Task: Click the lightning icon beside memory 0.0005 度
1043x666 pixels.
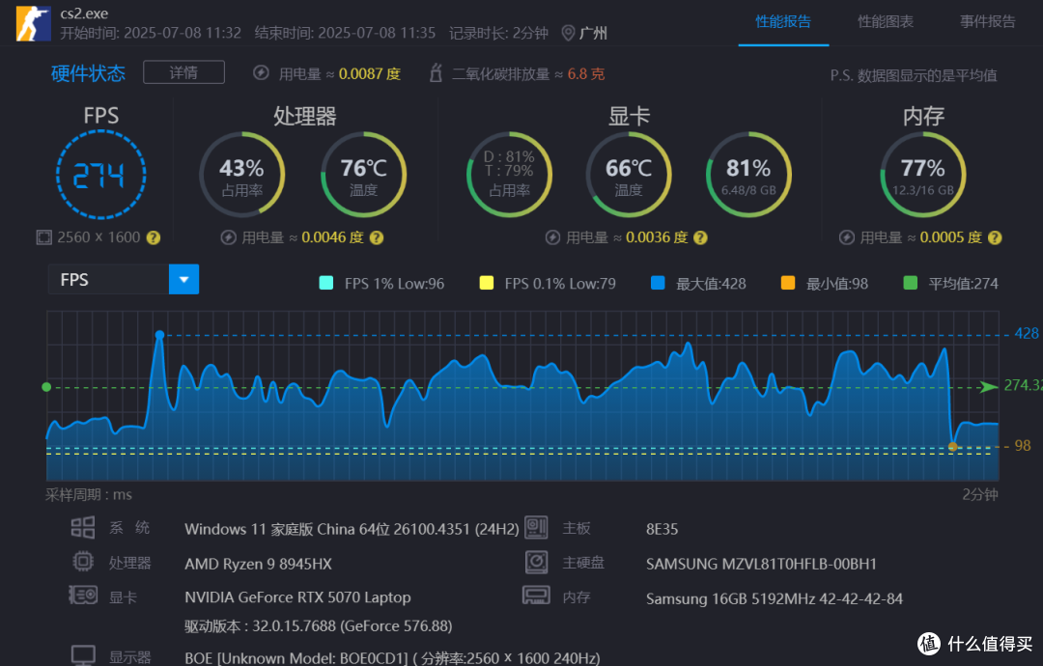Action: (x=846, y=237)
